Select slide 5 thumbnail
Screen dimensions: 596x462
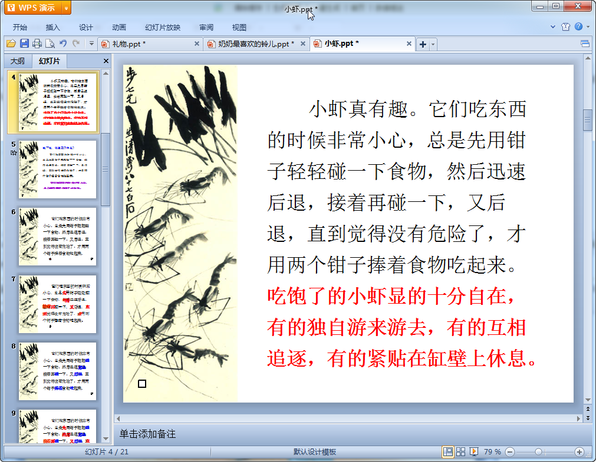coord(57,169)
